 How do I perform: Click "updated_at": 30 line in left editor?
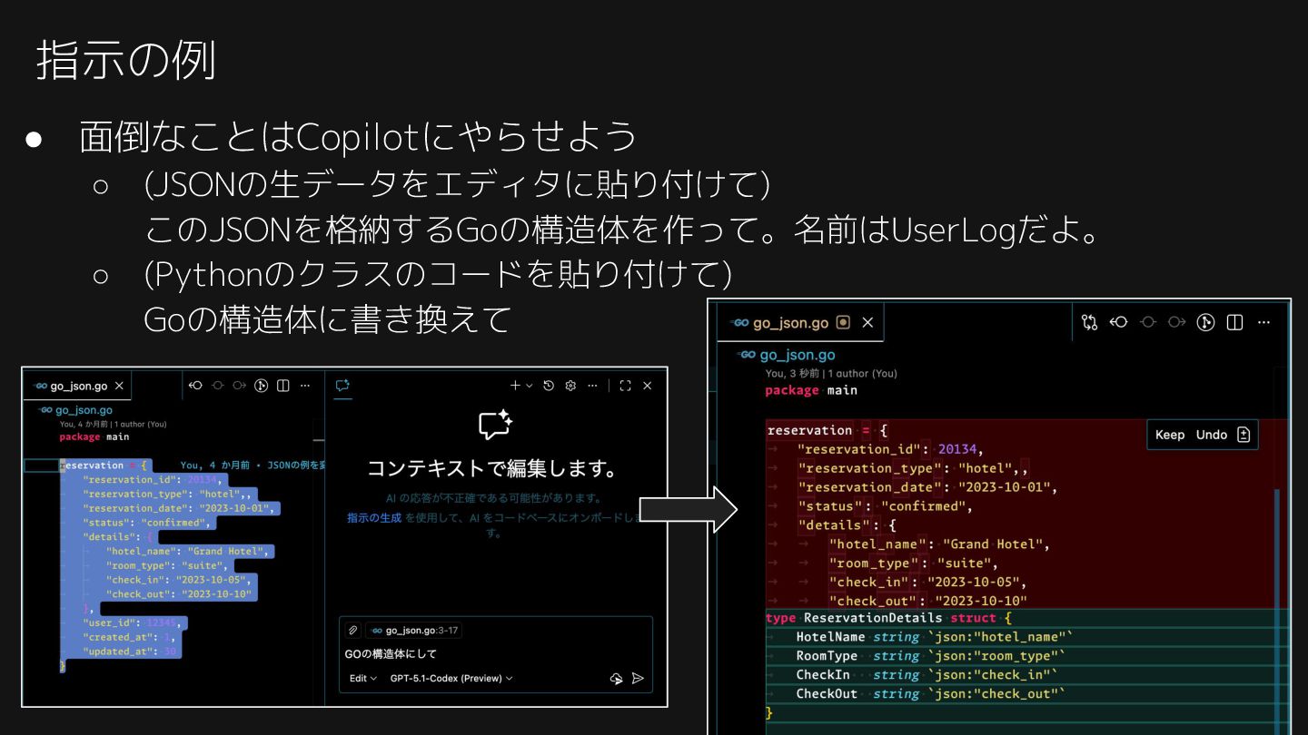click(x=131, y=652)
